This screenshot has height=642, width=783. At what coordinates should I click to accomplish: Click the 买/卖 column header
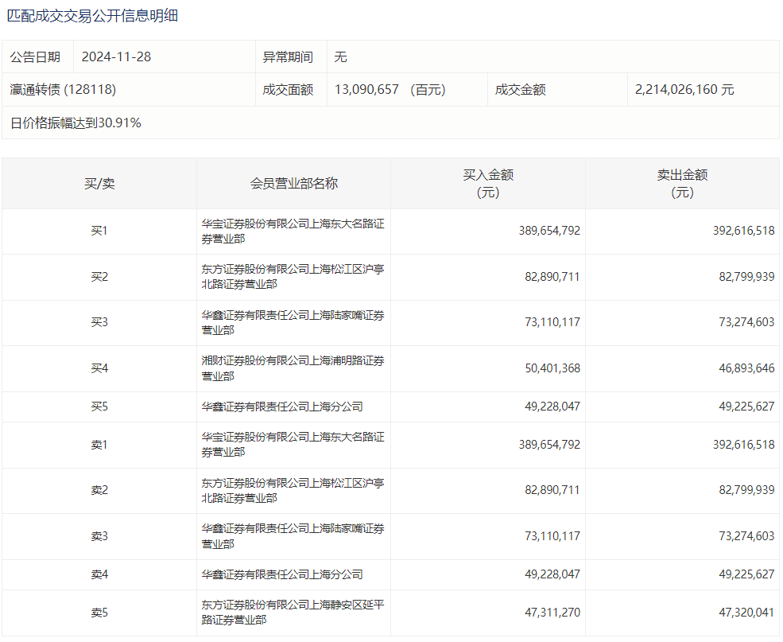click(x=99, y=183)
